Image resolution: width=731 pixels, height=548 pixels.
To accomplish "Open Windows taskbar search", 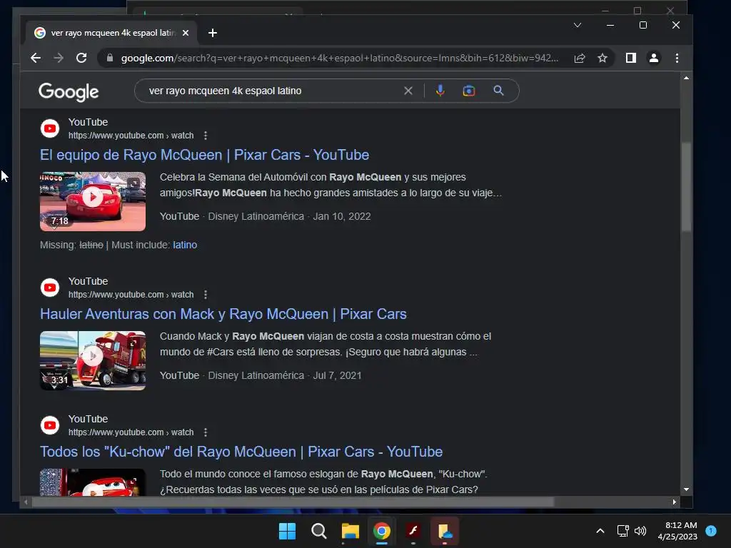I will coord(319,531).
